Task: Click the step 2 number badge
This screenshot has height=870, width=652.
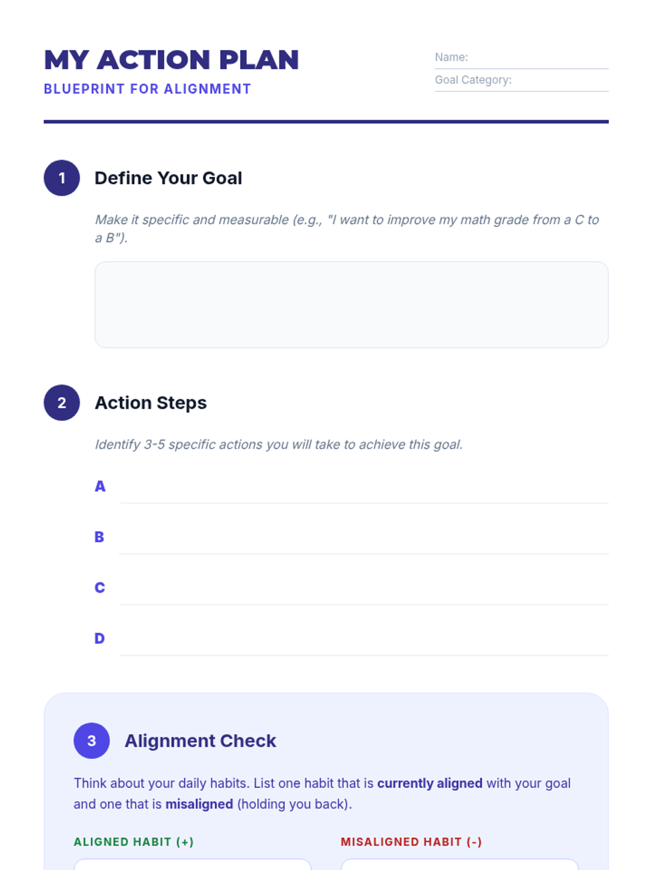Action: [62, 403]
